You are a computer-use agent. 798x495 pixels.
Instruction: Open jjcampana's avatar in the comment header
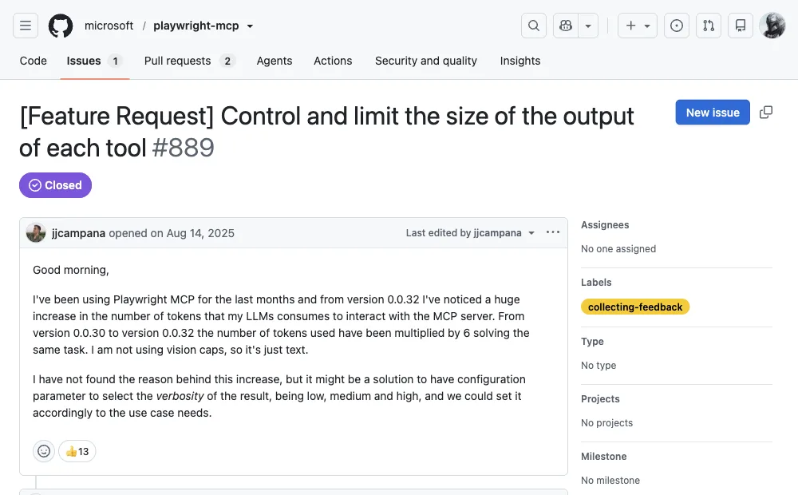(36, 233)
